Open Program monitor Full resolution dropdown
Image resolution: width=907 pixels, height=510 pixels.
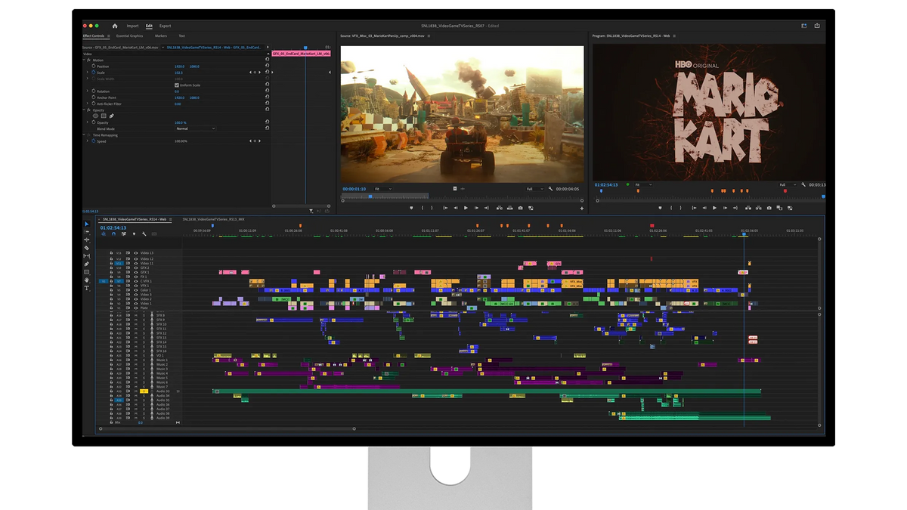[788, 184]
